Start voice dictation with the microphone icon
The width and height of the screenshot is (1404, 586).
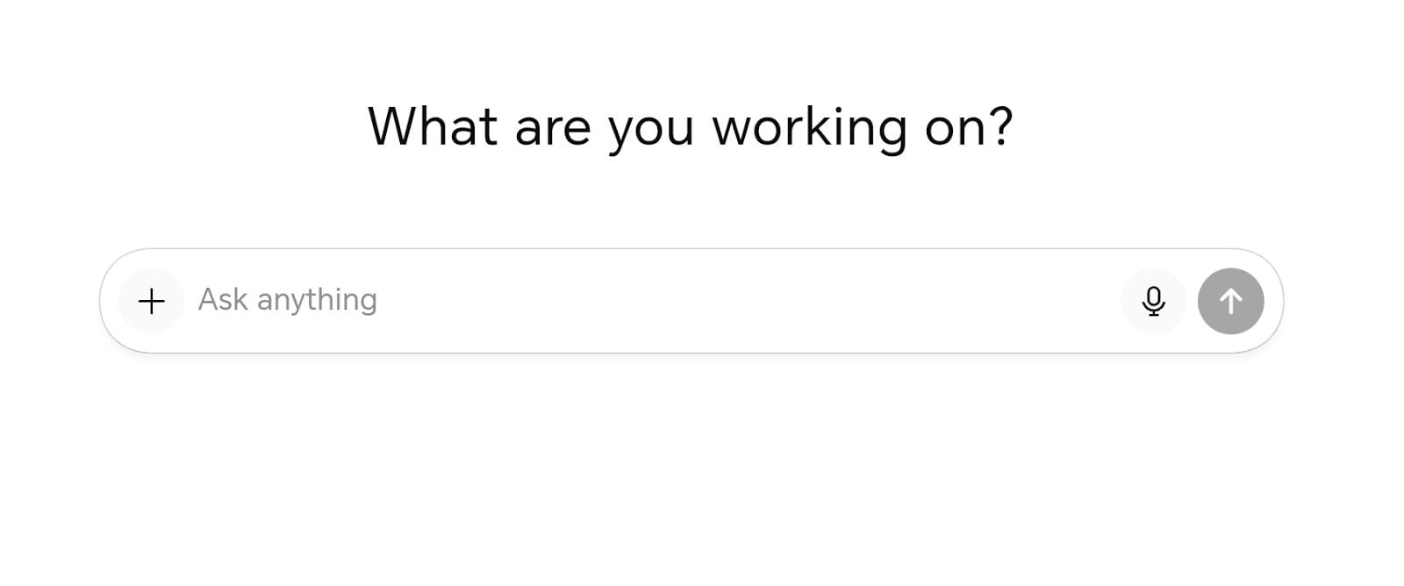(x=1153, y=301)
